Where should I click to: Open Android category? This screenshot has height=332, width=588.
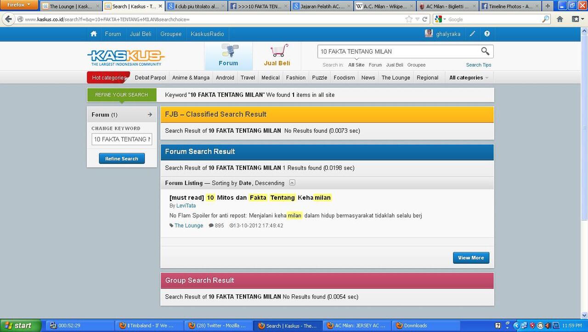(225, 78)
